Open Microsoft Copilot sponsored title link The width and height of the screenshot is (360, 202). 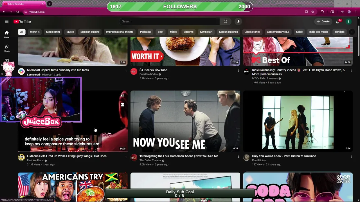tap(58, 70)
